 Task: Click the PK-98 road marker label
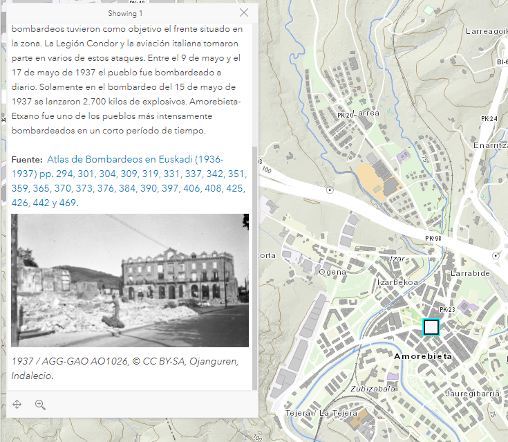click(435, 239)
